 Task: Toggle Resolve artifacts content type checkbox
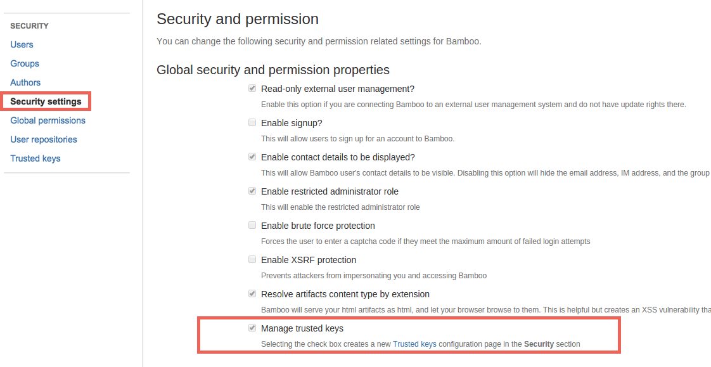click(x=252, y=294)
